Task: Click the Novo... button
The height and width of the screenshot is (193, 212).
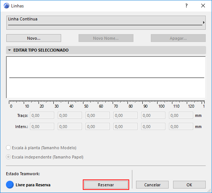Action: point(34,38)
